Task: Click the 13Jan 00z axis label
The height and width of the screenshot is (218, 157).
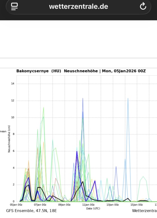Action: [112, 205]
